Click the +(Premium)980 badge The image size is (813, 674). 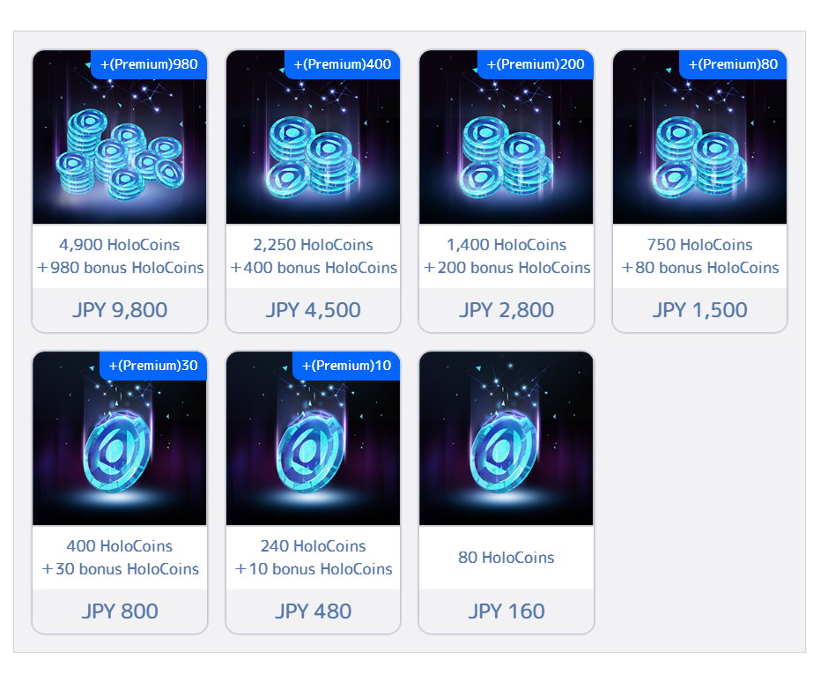coord(149,64)
